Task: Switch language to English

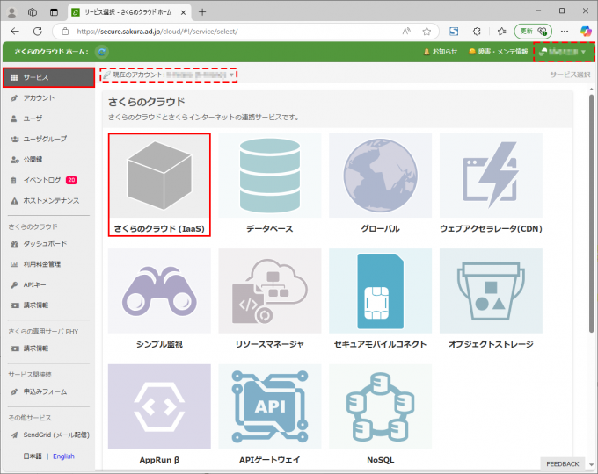Action: tap(63, 456)
